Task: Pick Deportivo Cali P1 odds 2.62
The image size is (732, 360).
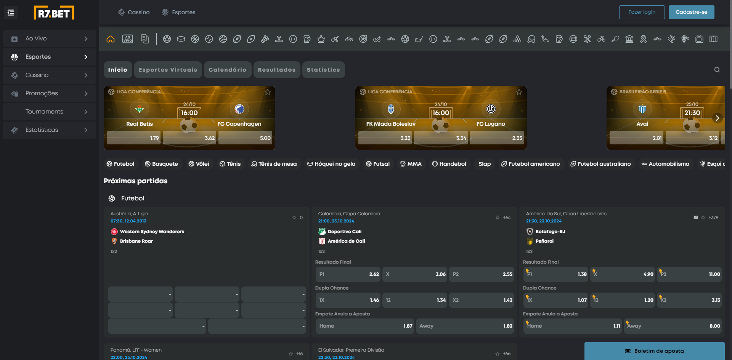Action: point(348,274)
